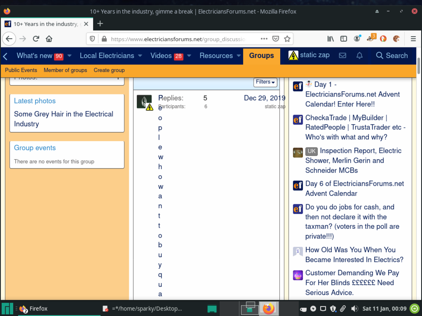Open forum alerts bell
422x316 pixels.
[x=360, y=56]
